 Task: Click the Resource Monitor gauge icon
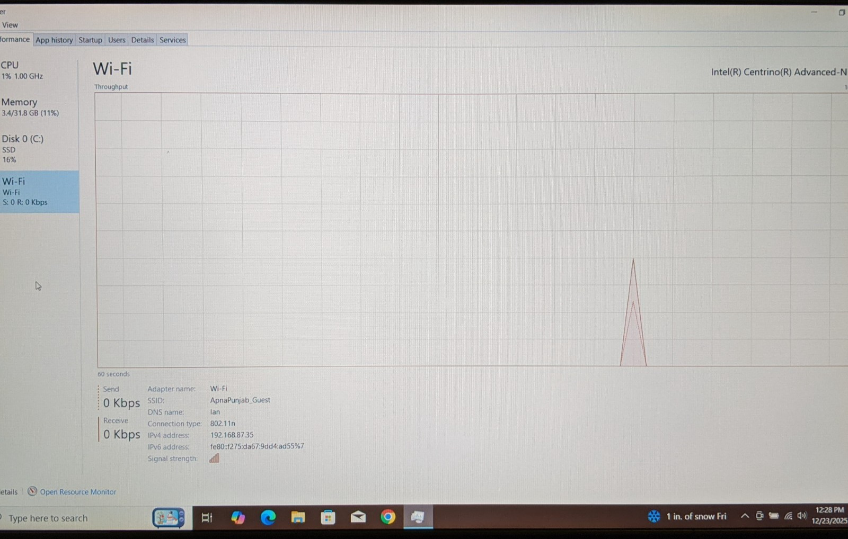point(32,491)
